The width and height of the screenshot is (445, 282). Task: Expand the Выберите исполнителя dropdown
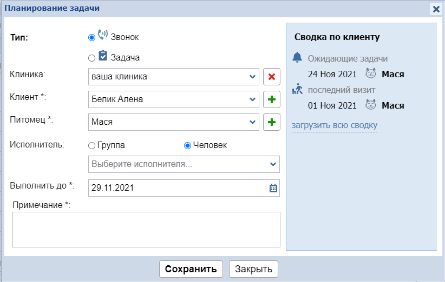(x=273, y=164)
